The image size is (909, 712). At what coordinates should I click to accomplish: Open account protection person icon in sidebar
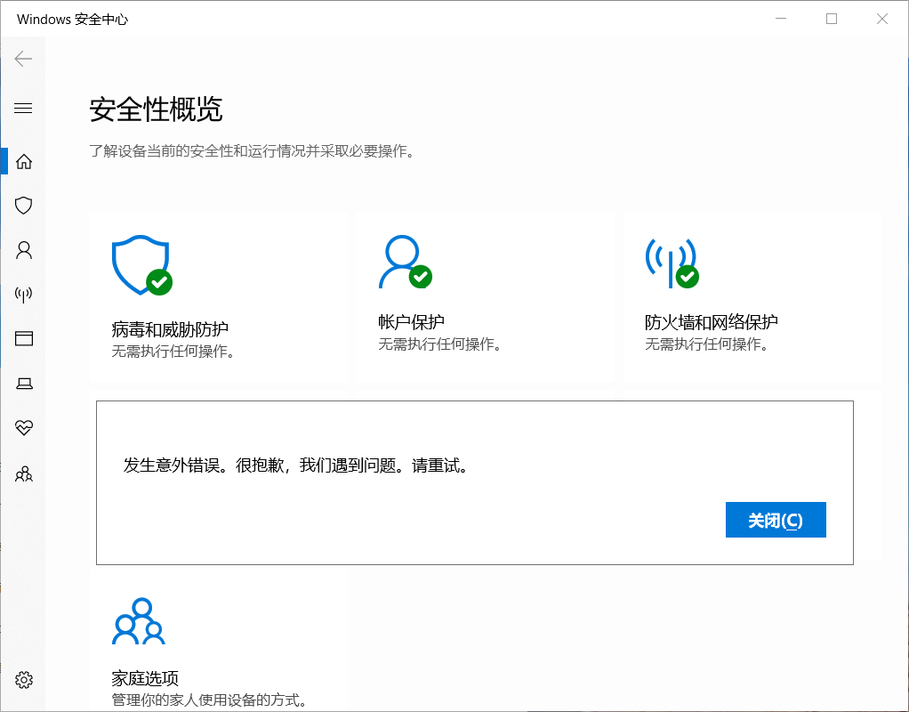pyautogui.click(x=24, y=250)
